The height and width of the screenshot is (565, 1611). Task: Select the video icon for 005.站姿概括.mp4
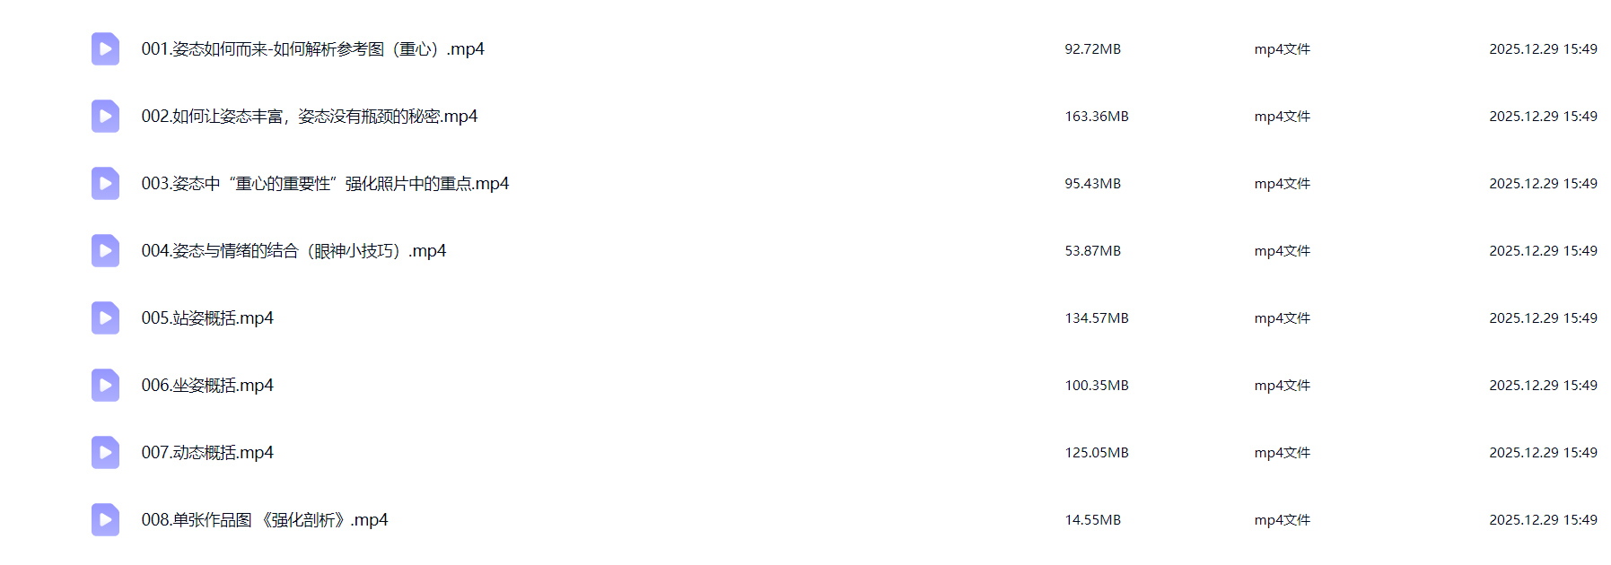tap(105, 318)
